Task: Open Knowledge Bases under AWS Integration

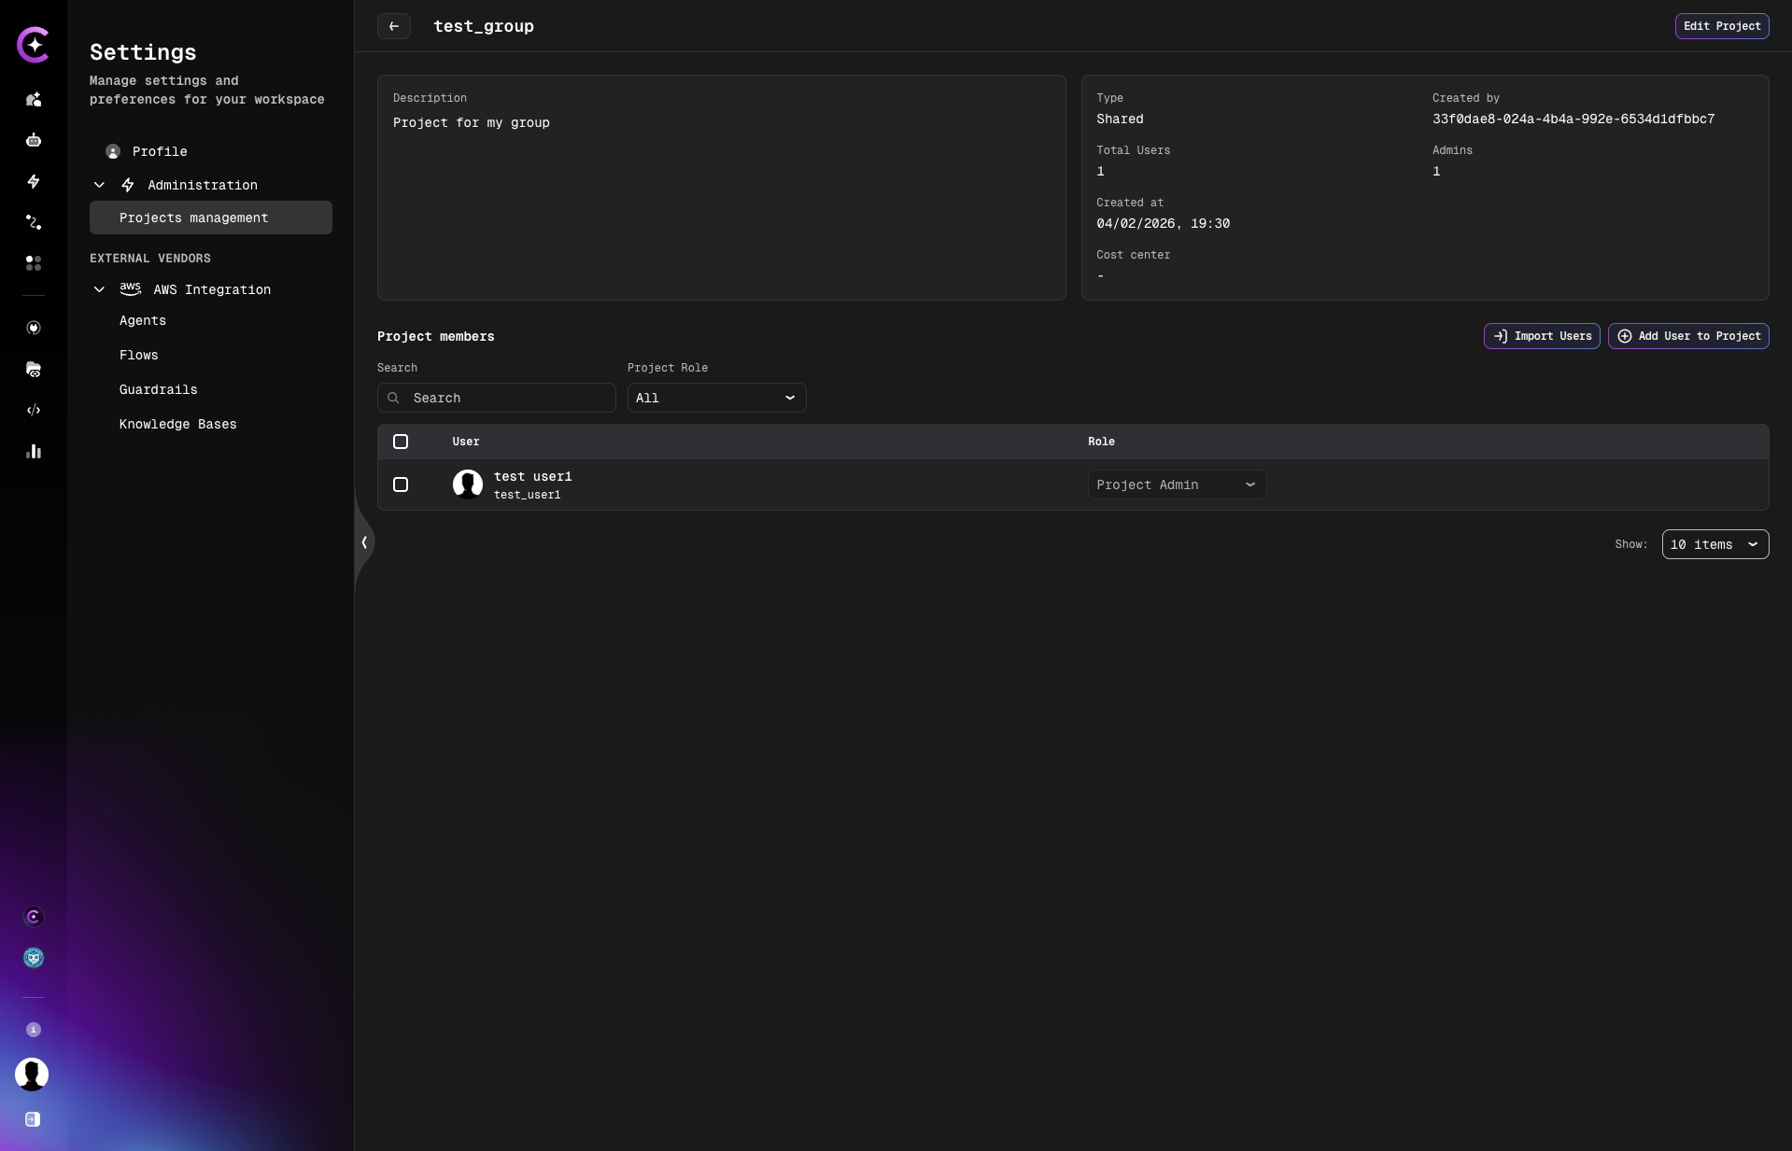Action: coord(177,424)
